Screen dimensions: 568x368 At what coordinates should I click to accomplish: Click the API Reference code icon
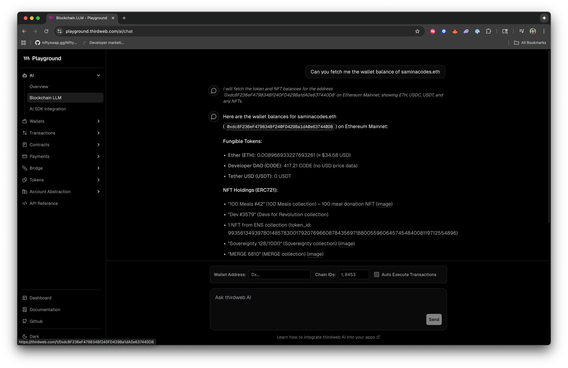pyautogui.click(x=25, y=203)
